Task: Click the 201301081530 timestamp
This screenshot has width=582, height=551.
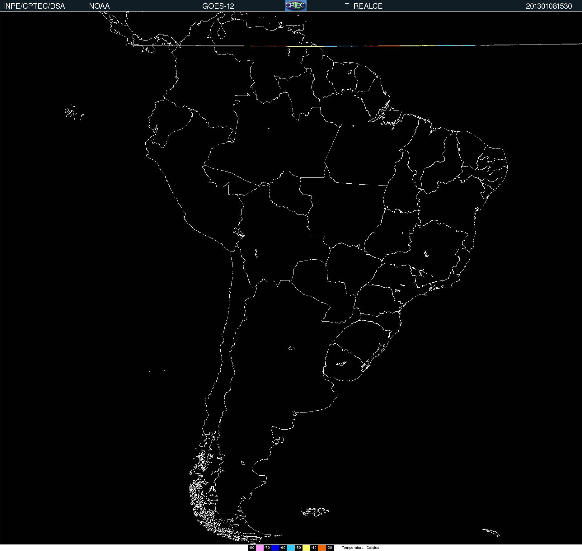Action: (549, 6)
